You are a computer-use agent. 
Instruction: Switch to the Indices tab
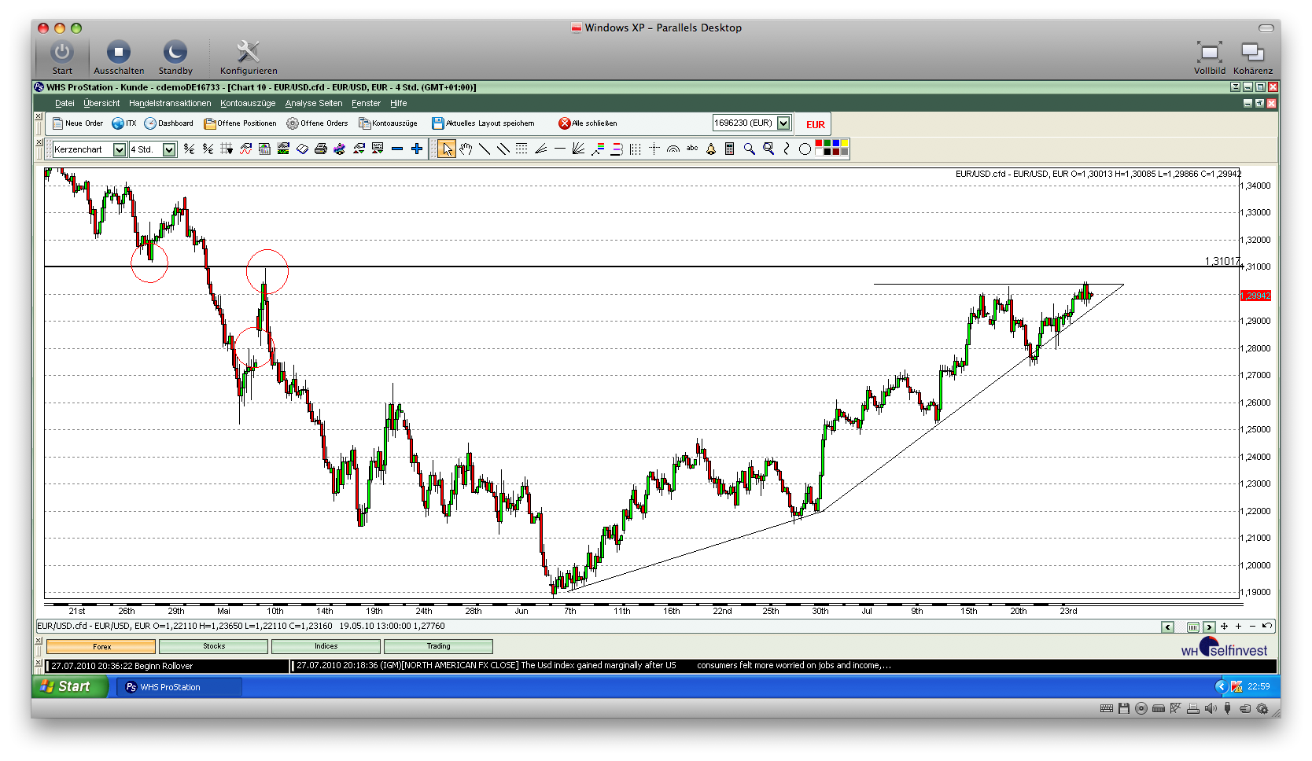[x=326, y=646]
